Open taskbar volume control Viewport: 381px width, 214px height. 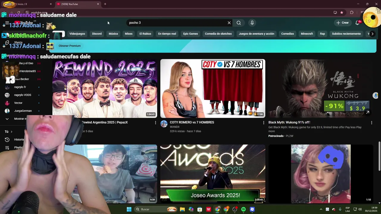tap(360, 209)
